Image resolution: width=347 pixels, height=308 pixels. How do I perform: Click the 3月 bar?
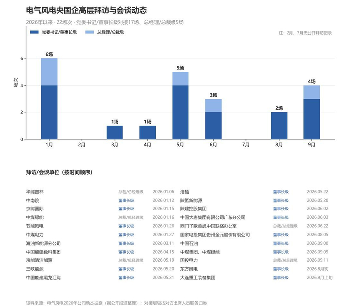[115, 132]
